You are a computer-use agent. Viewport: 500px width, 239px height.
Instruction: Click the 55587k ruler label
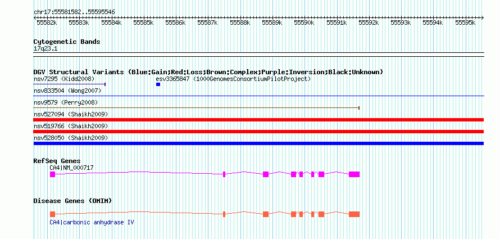coord(208,22)
